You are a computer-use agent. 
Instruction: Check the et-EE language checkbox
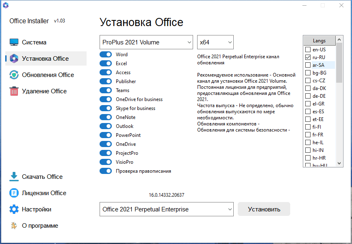pos(308,119)
